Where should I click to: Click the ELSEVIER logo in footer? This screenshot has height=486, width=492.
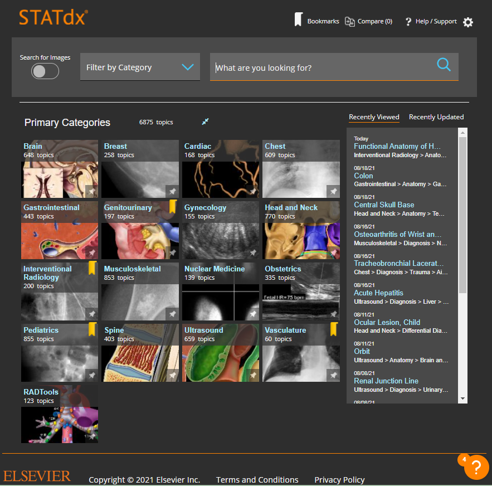point(37,476)
